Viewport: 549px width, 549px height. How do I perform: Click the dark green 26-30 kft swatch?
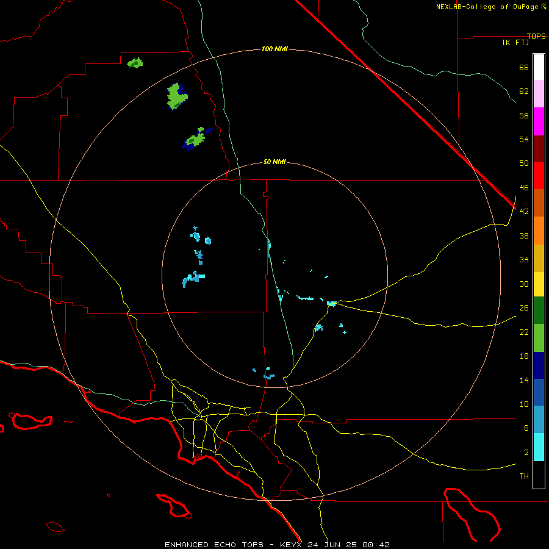point(539,310)
